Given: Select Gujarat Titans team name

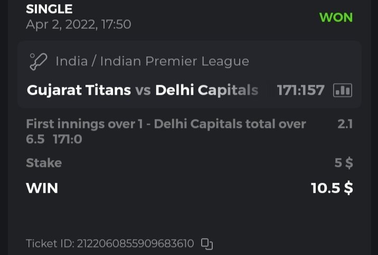Looking at the screenshot, I should [79, 90].
